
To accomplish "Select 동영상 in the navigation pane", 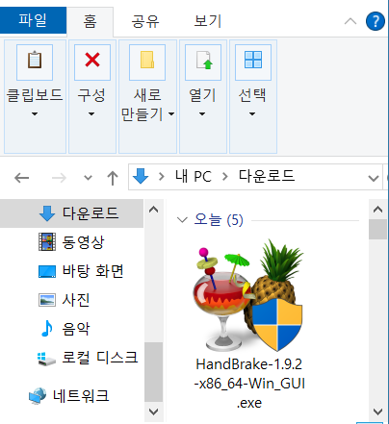I will point(71,242).
